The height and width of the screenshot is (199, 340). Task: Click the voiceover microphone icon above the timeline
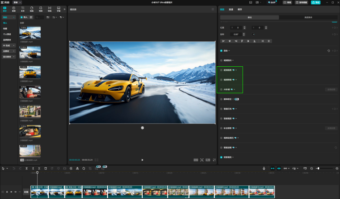(264, 168)
